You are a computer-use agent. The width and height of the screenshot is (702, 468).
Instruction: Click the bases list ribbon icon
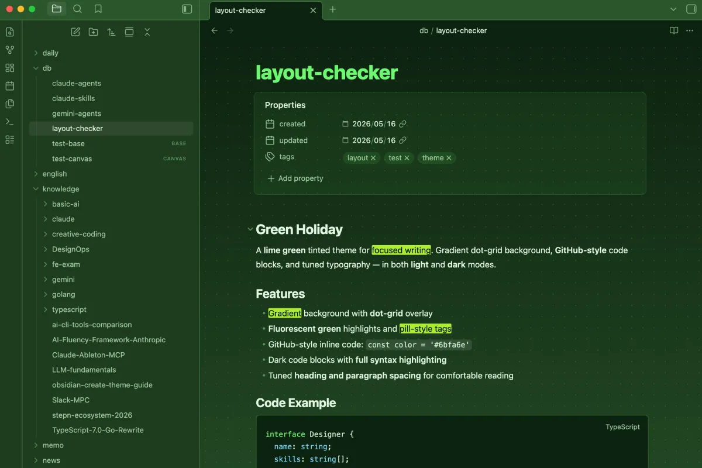click(9, 139)
